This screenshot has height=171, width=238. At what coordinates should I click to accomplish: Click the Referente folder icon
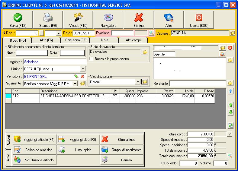coord(230,83)
